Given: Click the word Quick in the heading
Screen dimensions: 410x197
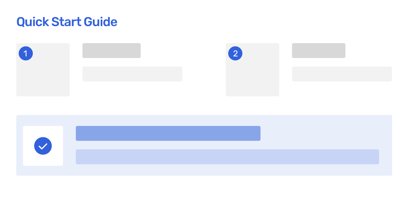Looking at the screenshot, I should click(x=33, y=22).
